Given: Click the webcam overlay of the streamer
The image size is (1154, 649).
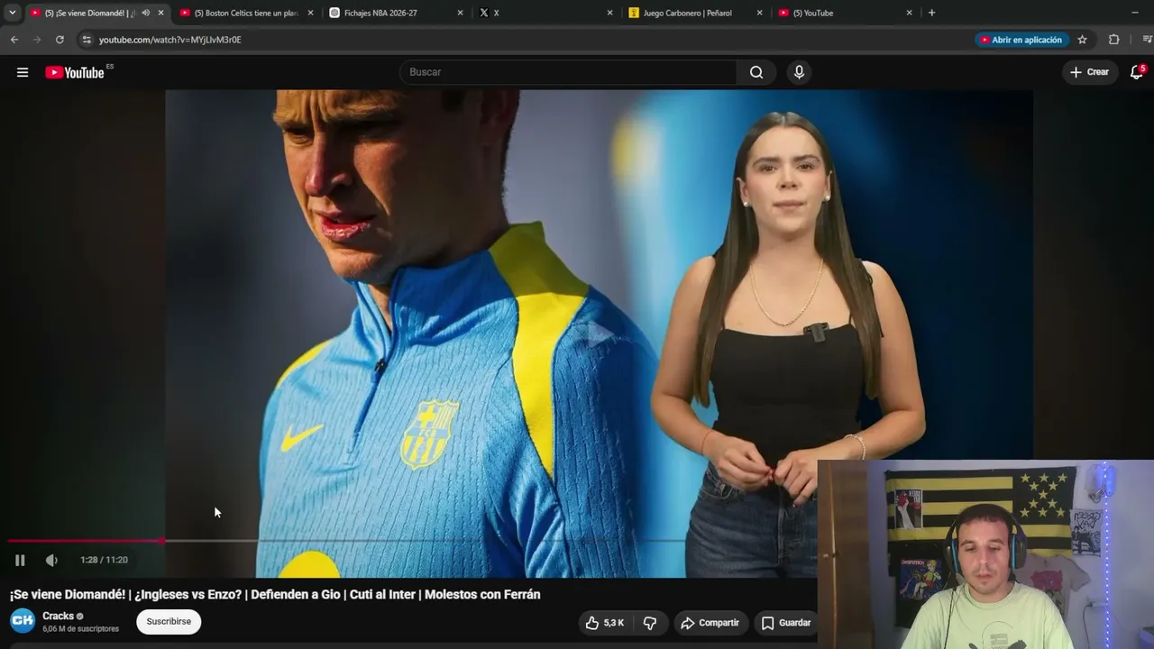Looking at the screenshot, I should coord(985,554).
